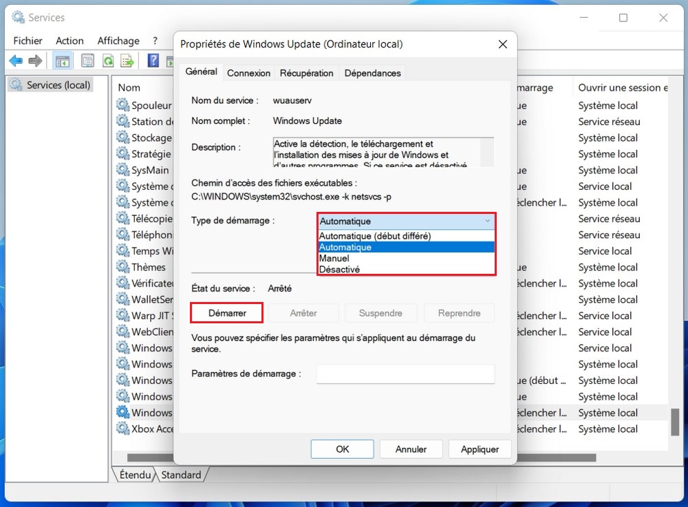Toggle the console tree show/hide icon
Image resolution: width=688 pixels, height=507 pixels.
(62, 61)
